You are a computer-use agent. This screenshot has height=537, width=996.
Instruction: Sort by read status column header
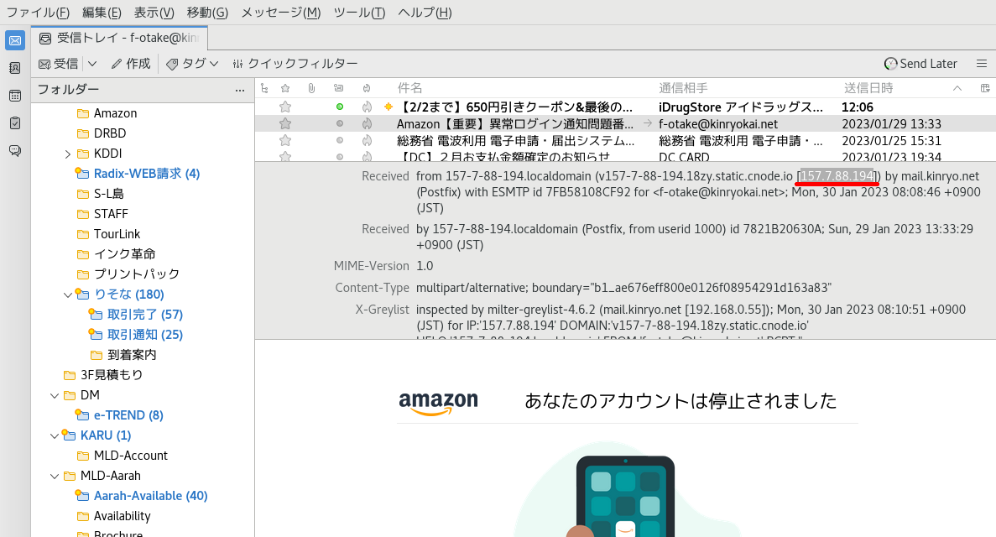(338, 88)
